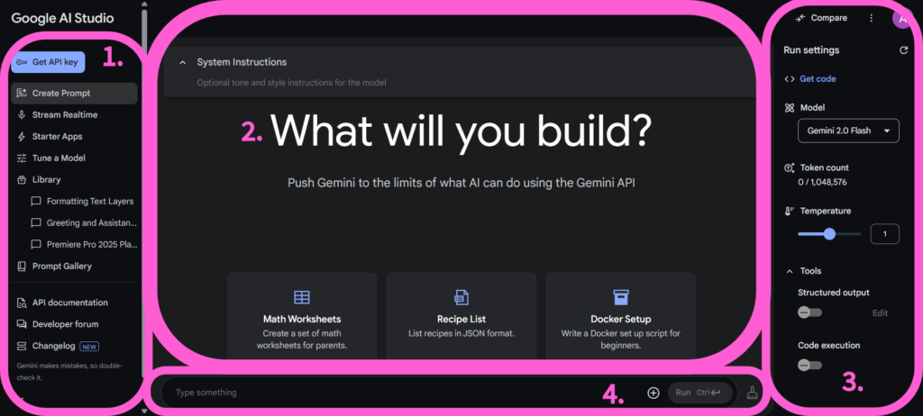
Task: Click the account avatar
Action: pyautogui.click(x=901, y=18)
